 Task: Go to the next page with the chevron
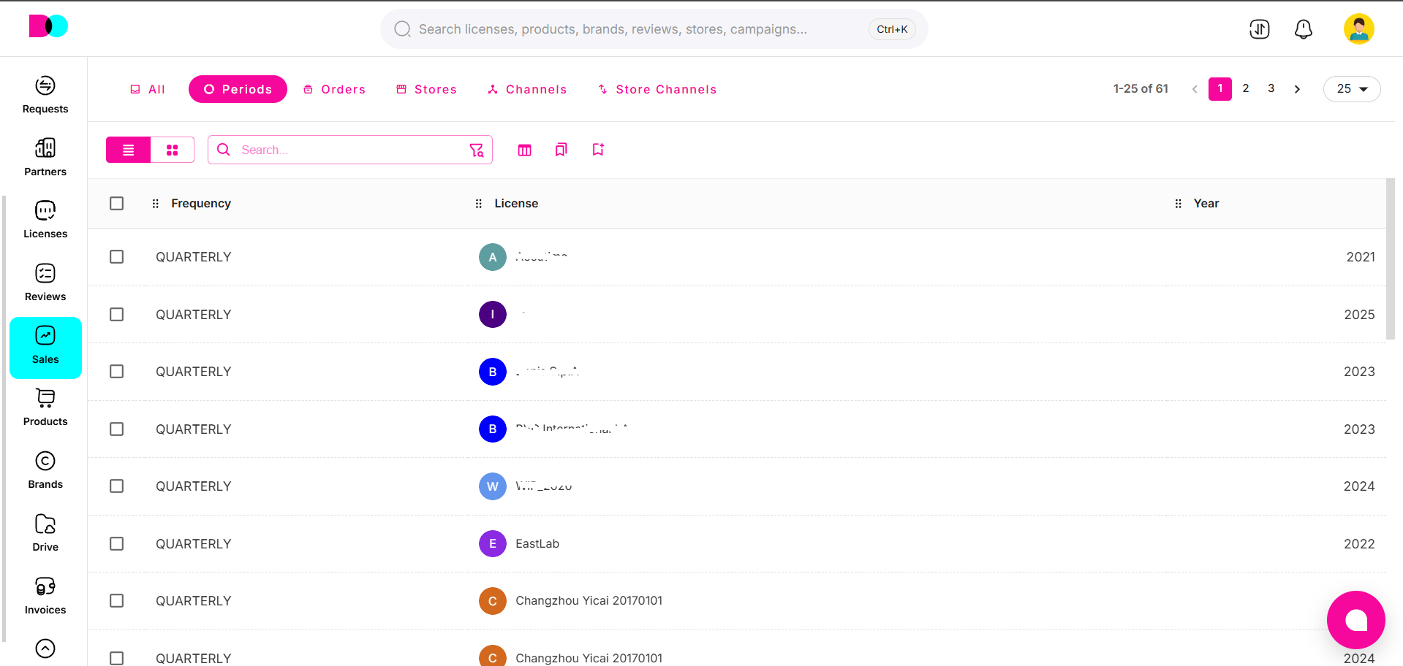point(1298,89)
